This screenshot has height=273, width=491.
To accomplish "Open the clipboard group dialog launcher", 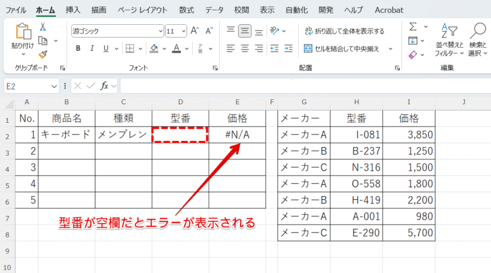I will (x=63, y=68).
